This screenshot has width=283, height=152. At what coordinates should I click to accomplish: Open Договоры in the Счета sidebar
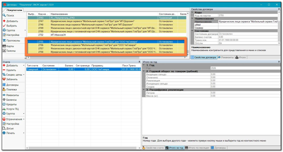[11, 85]
